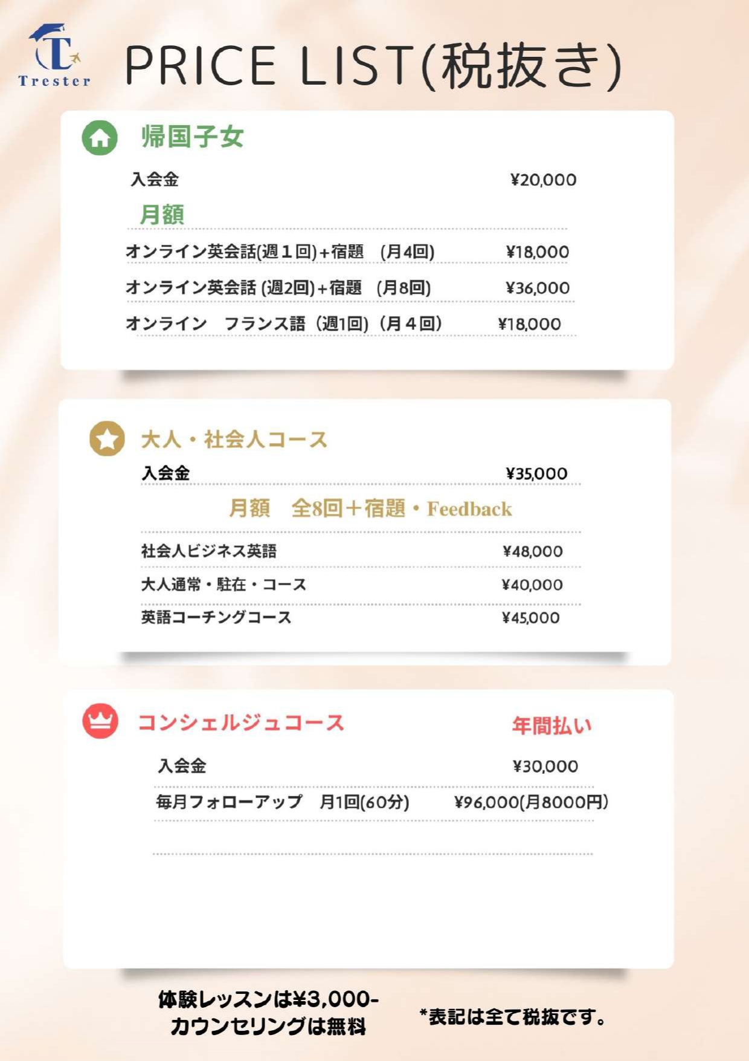Click the ¥35,000 入会金 price

pyautogui.click(x=536, y=473)
